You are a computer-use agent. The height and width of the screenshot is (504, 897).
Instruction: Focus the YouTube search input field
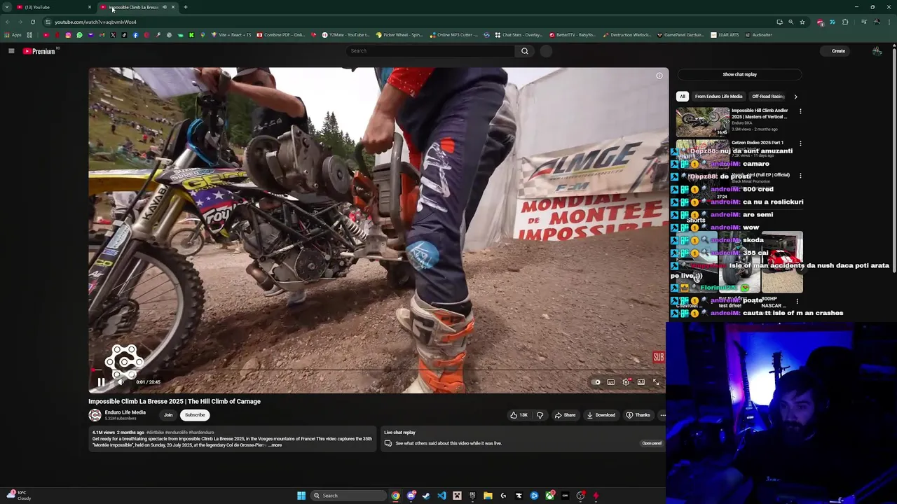pyautogui.click(x=431, y=51)
